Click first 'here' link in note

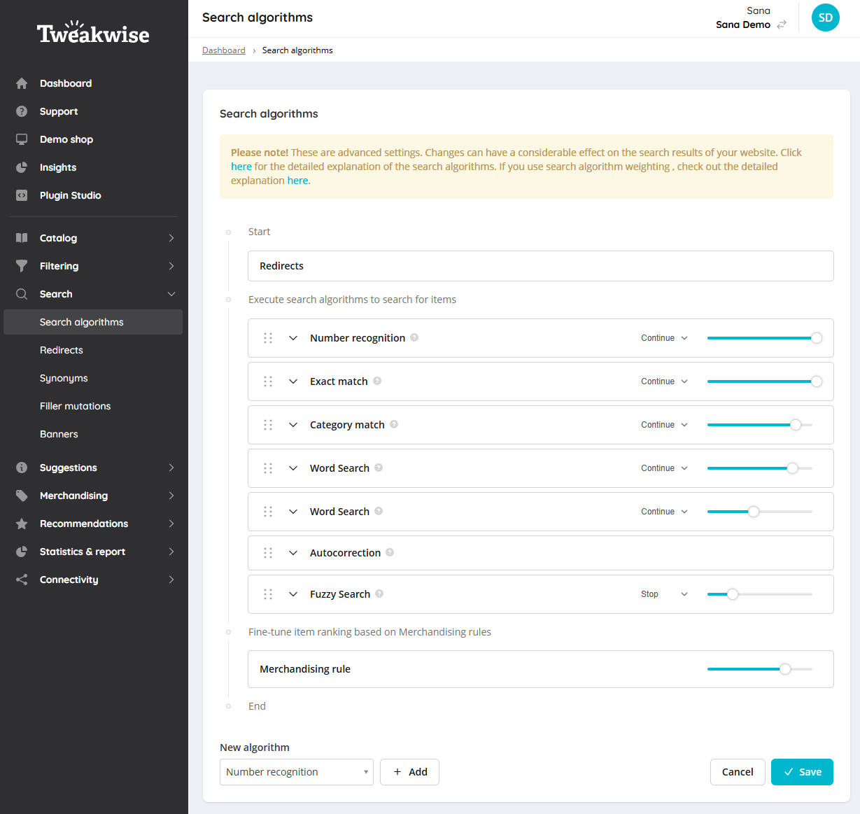tap(241, 167)
